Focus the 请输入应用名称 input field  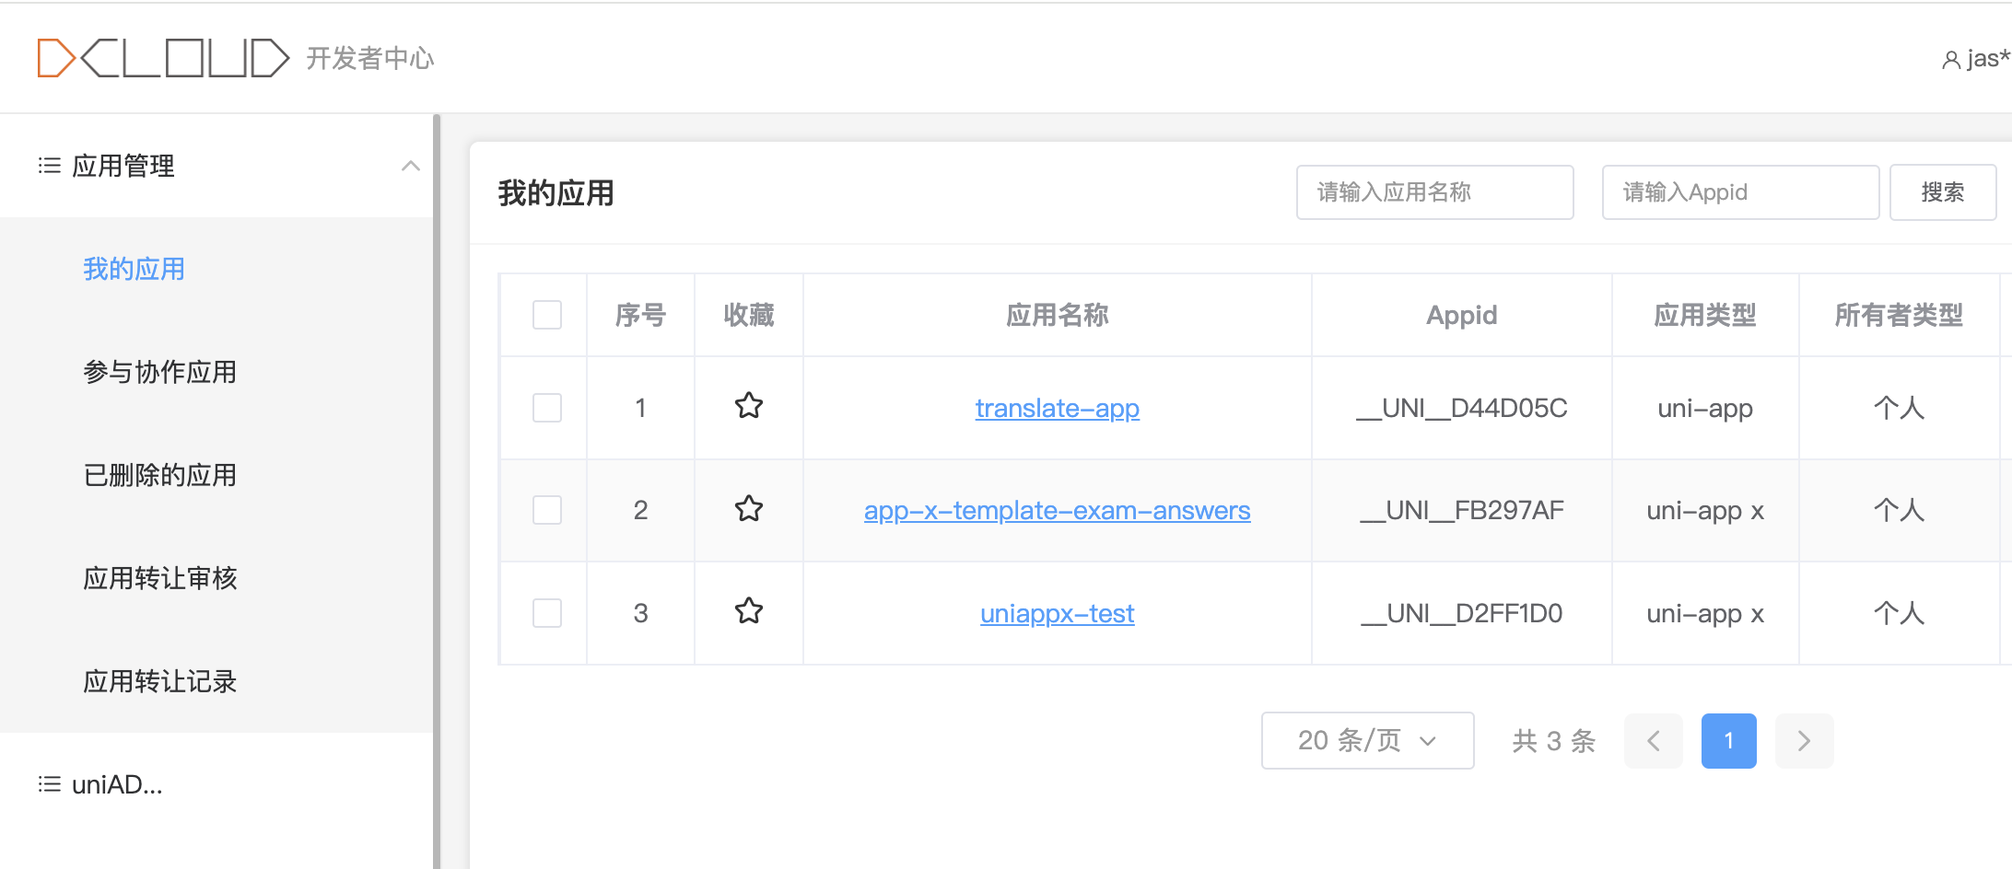pos(1434,192)
